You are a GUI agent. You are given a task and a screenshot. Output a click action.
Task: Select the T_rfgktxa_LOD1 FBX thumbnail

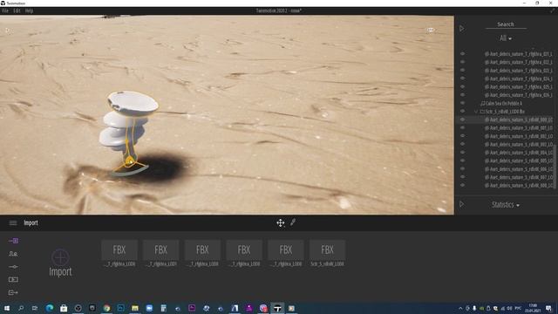(x=160, y=253)
